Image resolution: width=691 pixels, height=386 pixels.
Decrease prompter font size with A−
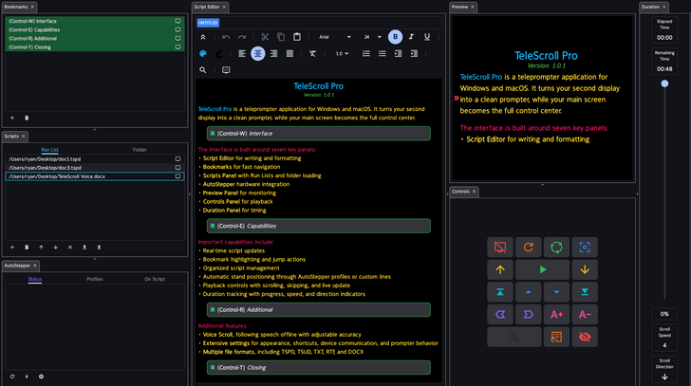[x=585, y=315]
